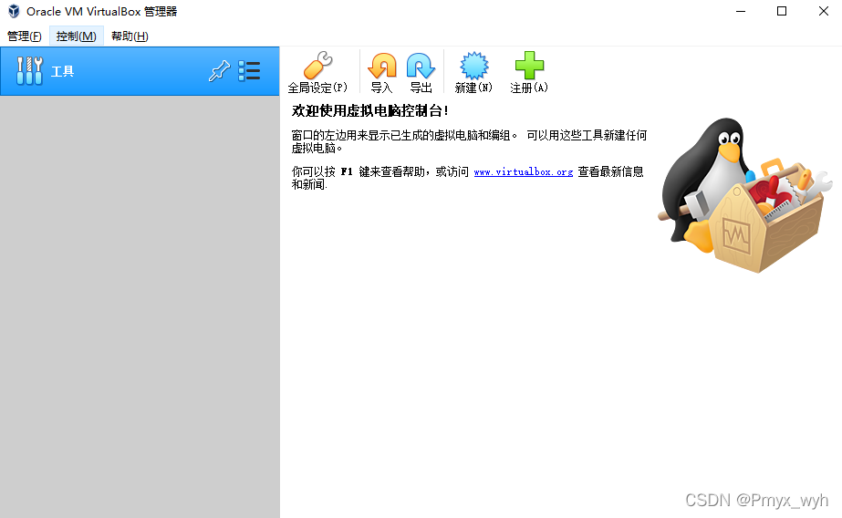Open the list menu icon beside 工具
Image resolution: width=842 pixels, height=518 pixels.
(x=249, y=71)
